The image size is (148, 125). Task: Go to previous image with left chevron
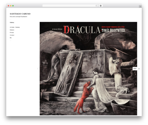click(38, 69)
